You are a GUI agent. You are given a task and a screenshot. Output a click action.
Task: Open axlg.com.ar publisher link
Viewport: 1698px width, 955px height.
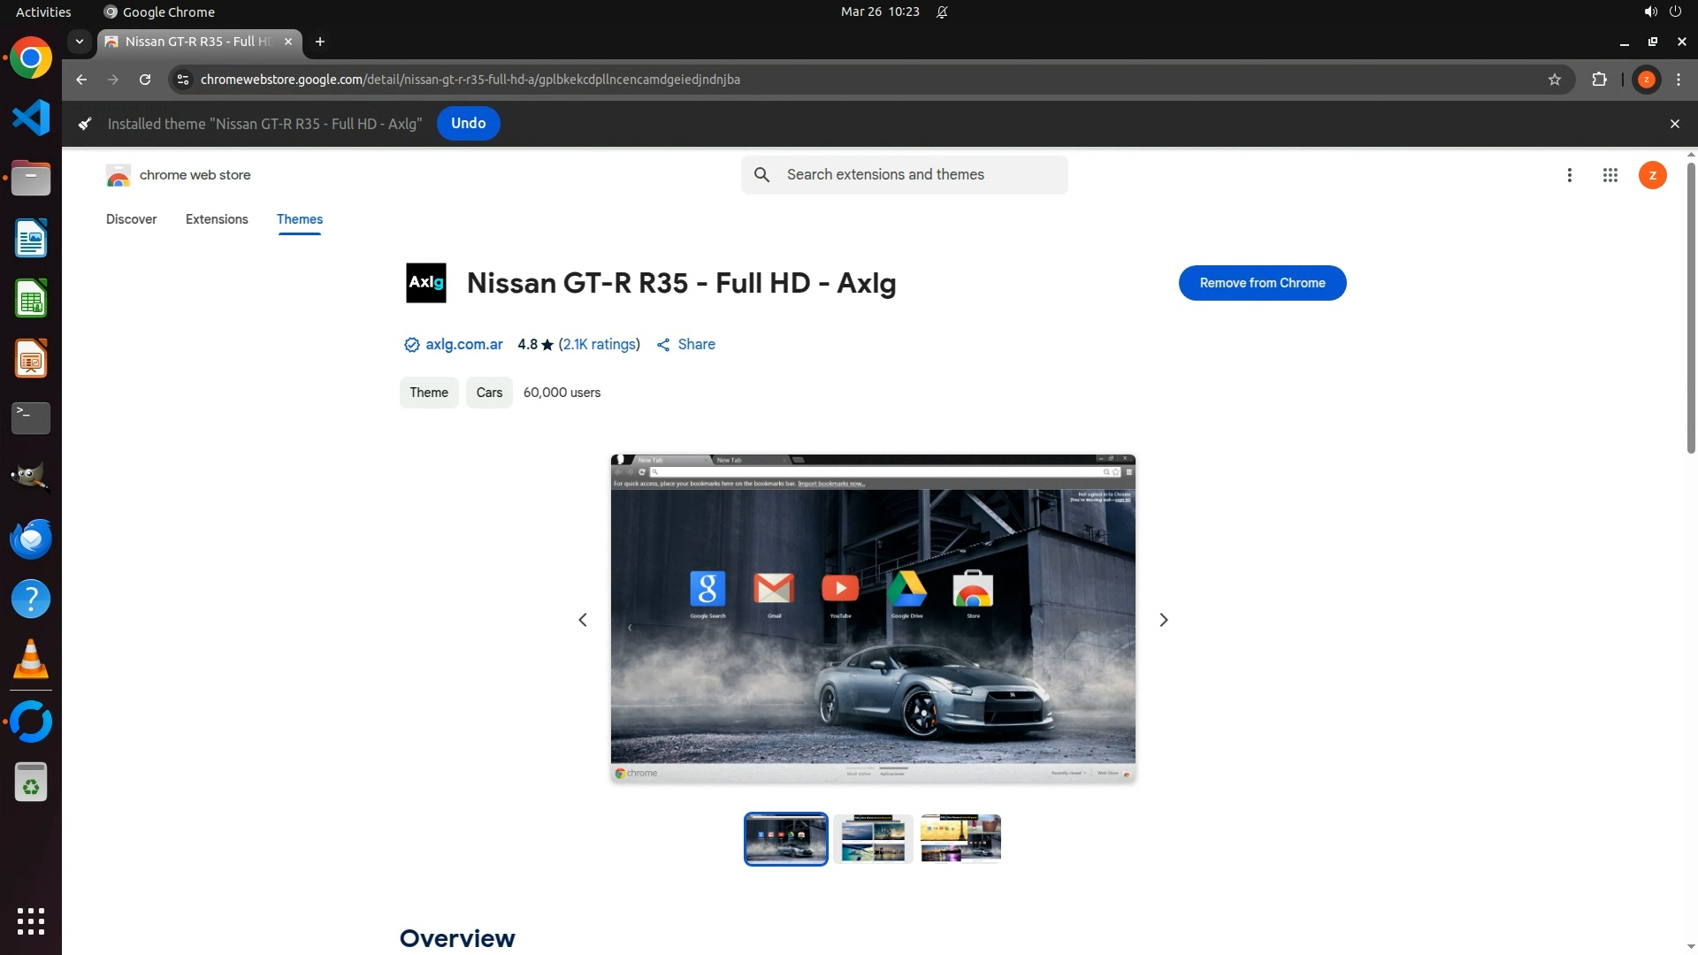(463, 345)
